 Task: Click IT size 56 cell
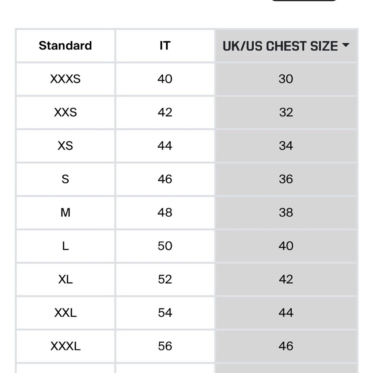(165, 346)
